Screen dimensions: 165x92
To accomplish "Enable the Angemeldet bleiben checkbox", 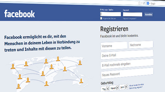I will click(101, 18).
